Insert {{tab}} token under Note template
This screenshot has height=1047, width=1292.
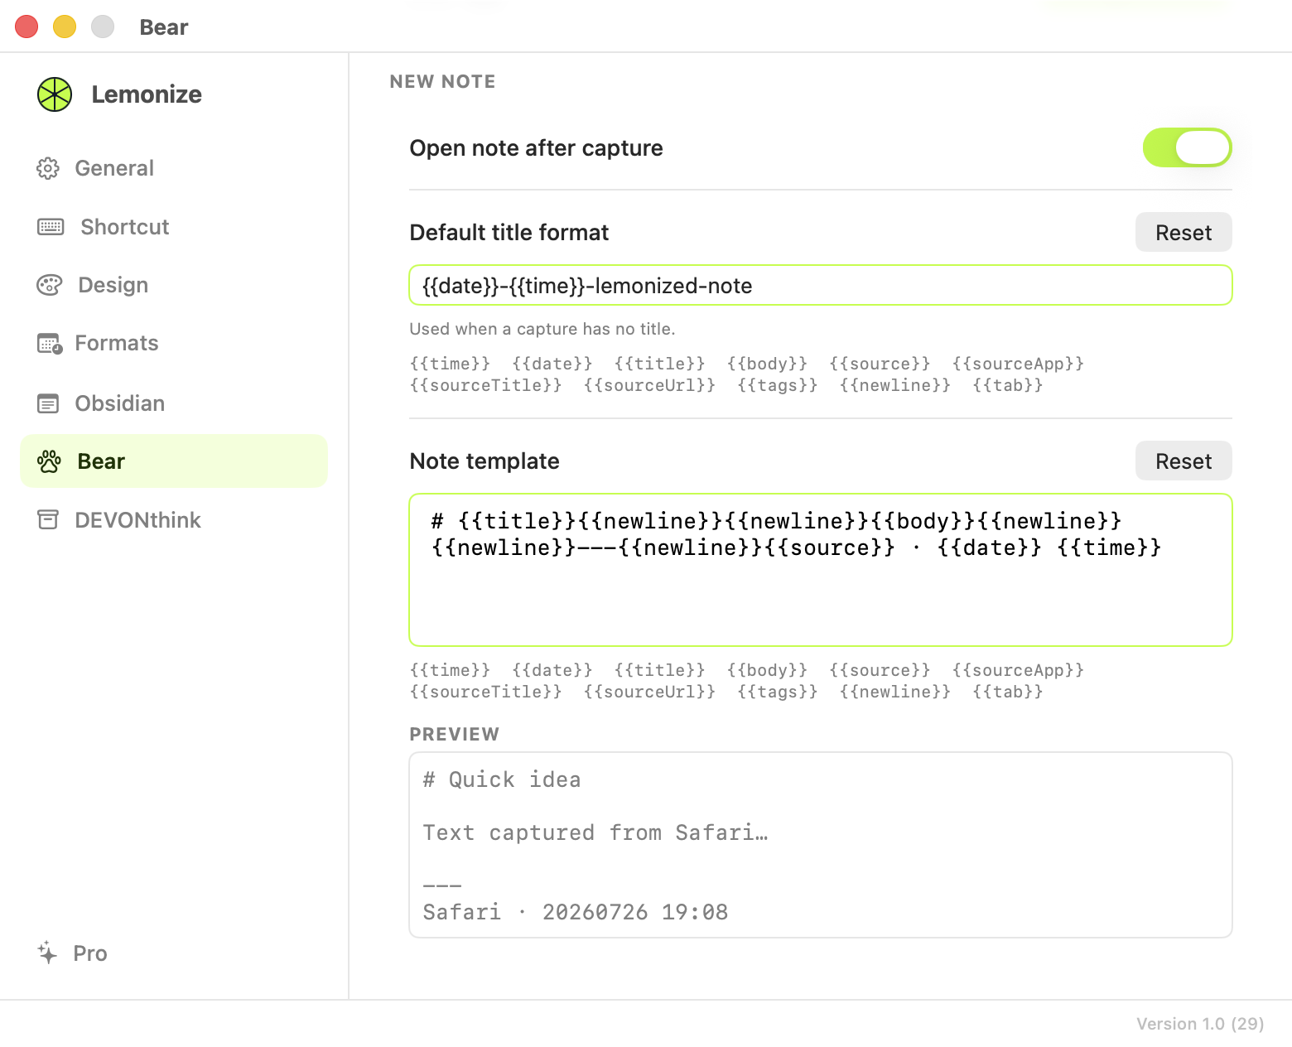[1008, 692]
